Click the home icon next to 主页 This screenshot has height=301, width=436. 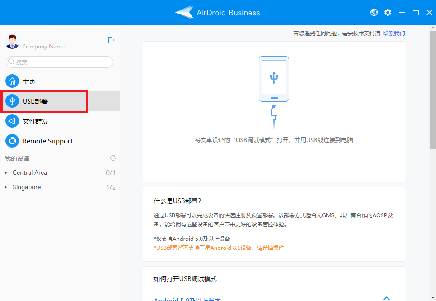[x=12, y=81]
